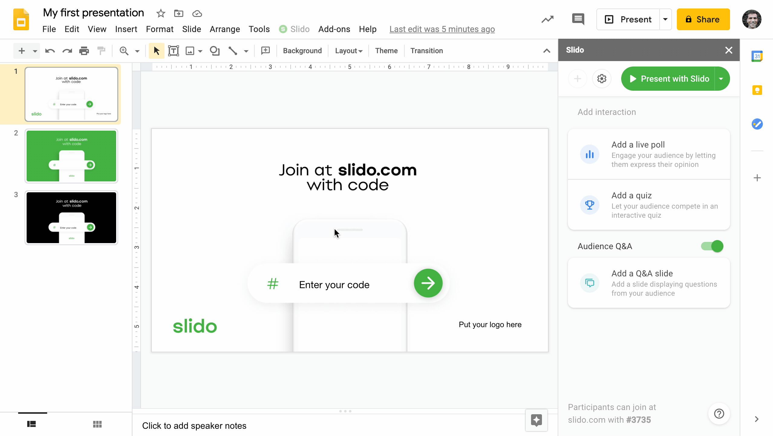Click the shape tool icon
The width and height of the screenshot is (773, 436).
tap(214, 51)
